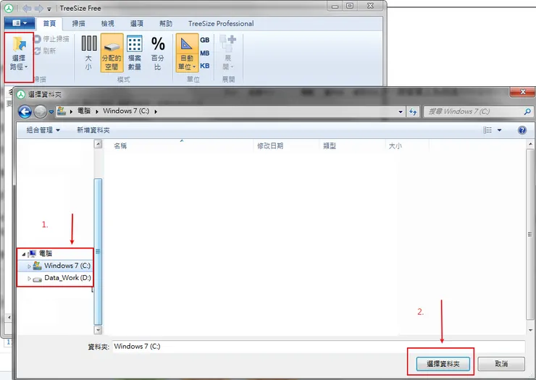Click the 資料夾 folder name input field
Screen dimensions: 536x380
click(319, 347)
